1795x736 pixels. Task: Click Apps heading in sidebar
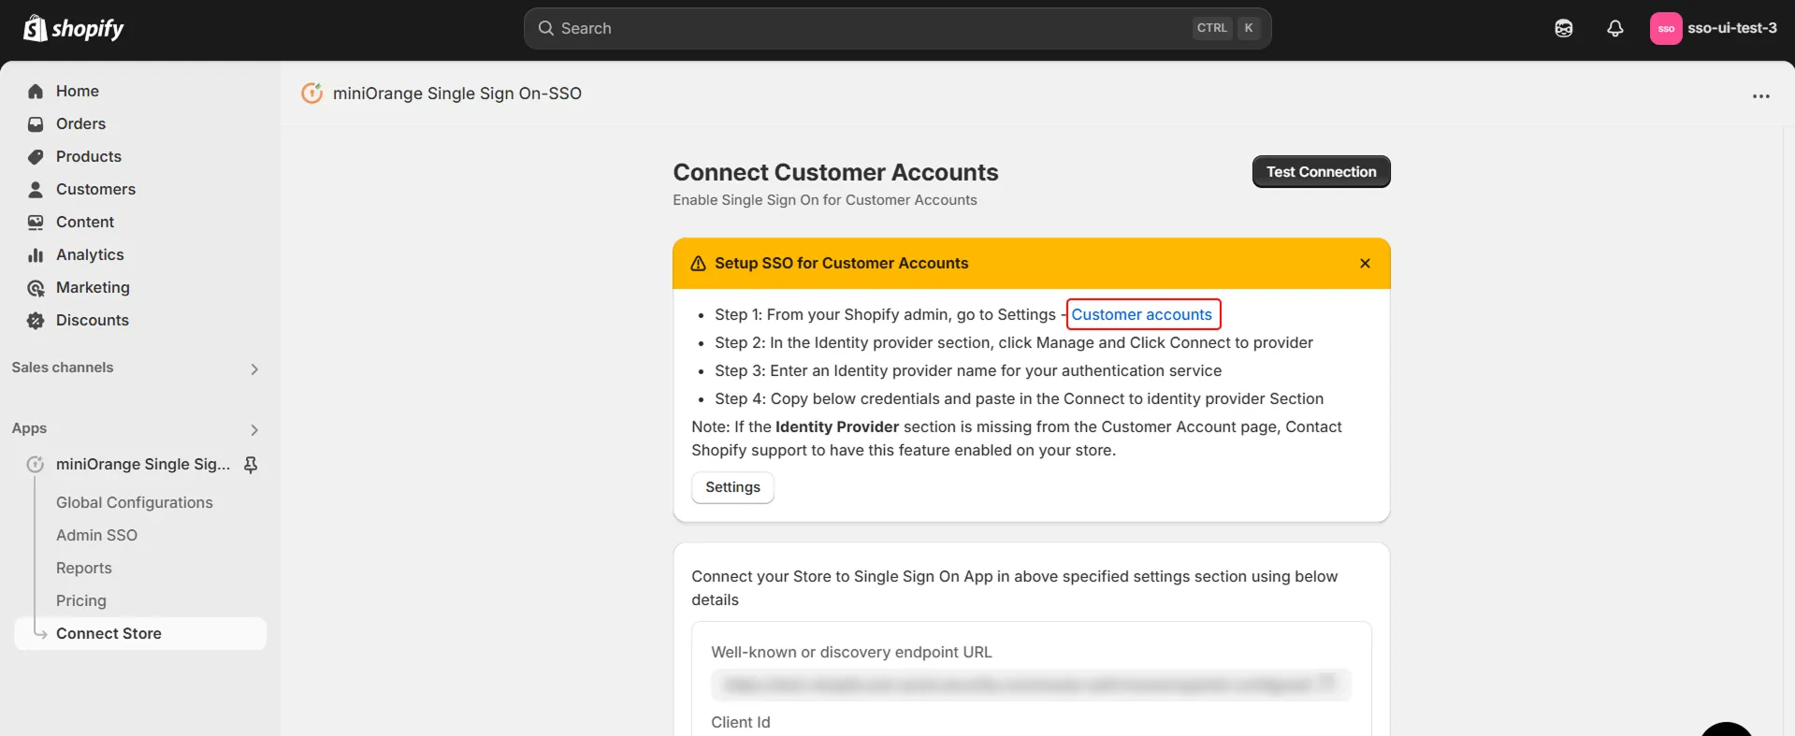[x=29, y=428]
